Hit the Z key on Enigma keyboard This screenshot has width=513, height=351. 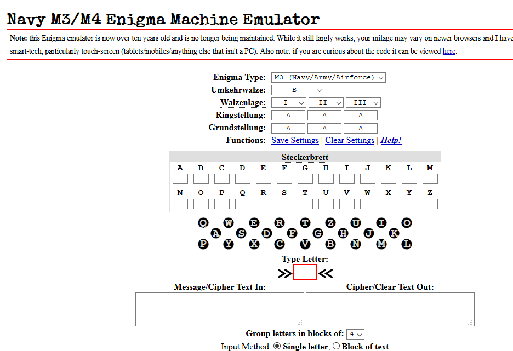click(330, 223)
